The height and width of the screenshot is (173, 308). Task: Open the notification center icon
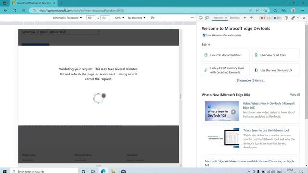click(x=302, y=172)
